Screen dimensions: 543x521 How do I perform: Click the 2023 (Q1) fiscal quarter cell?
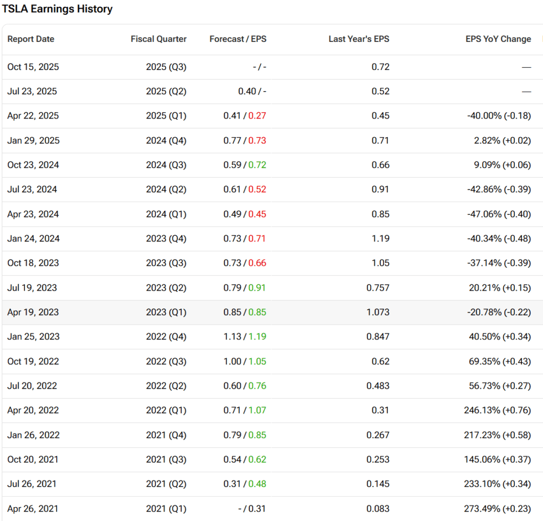(x=166, y=312)
